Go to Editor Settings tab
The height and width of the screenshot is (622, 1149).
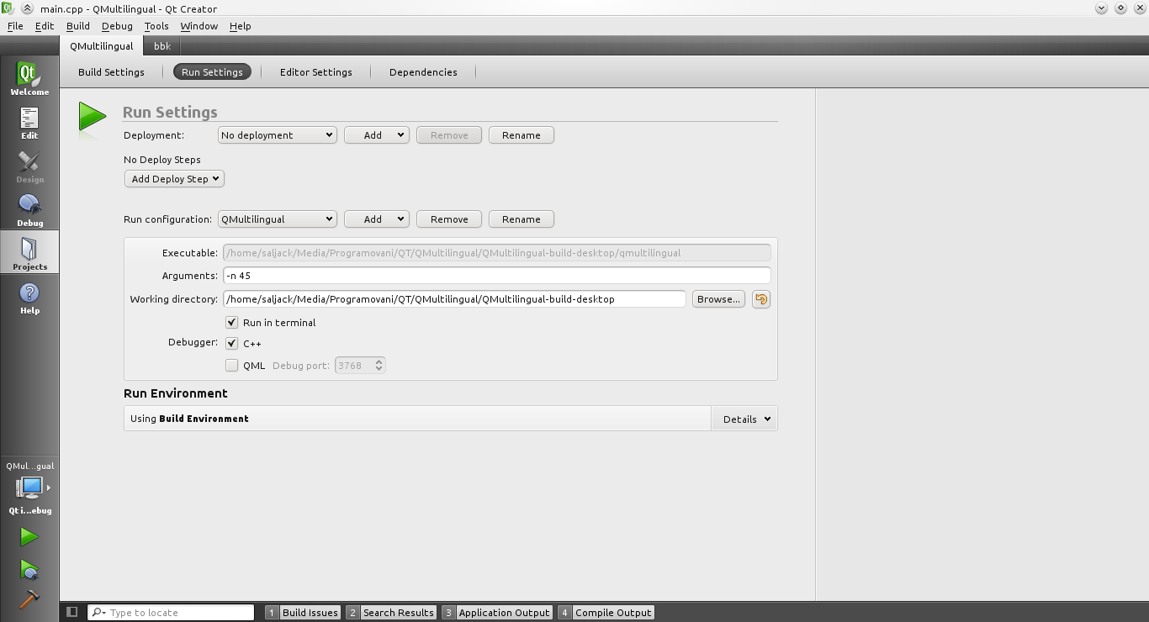[316, 72]
